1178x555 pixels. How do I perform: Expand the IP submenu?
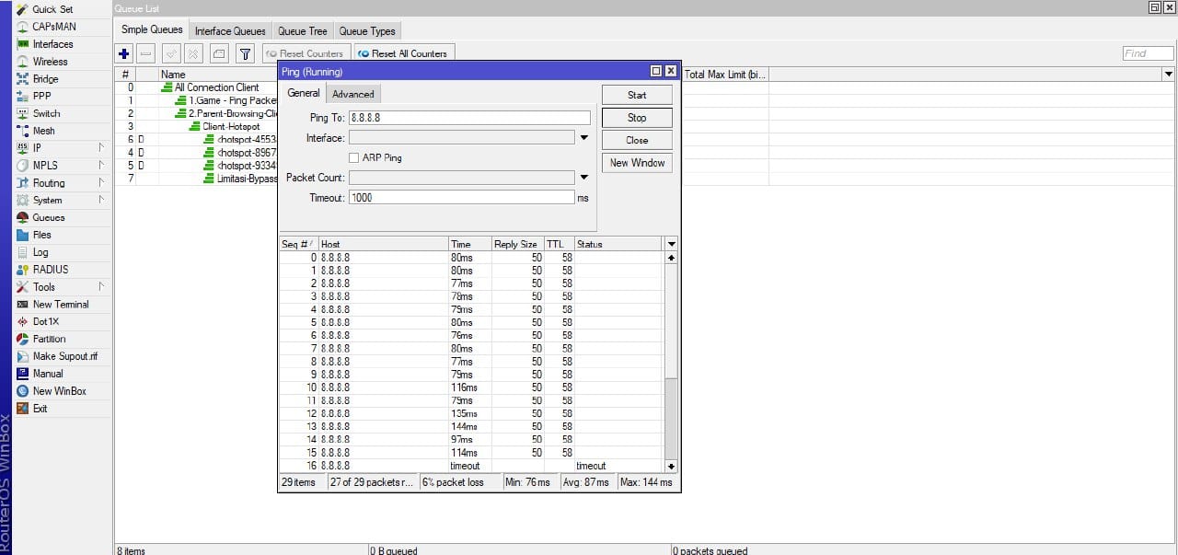100,147
